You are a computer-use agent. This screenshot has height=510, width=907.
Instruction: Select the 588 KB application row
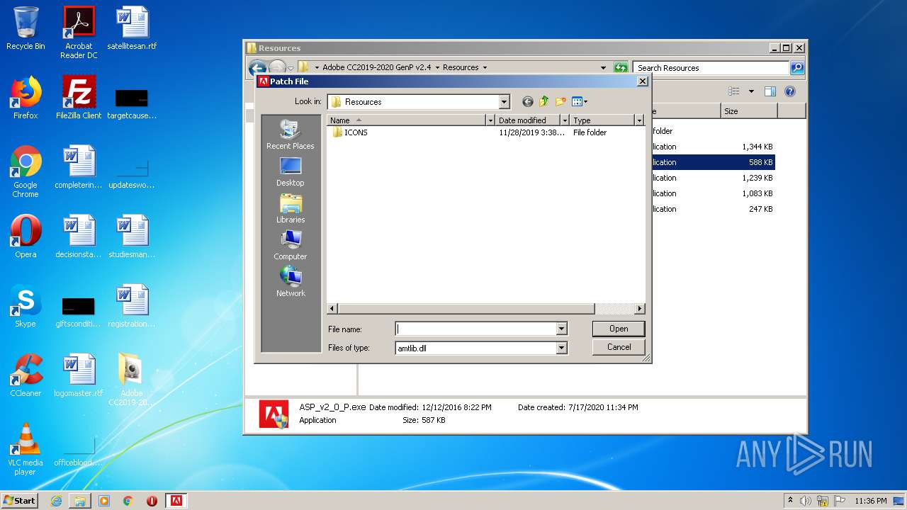(712, 162)
